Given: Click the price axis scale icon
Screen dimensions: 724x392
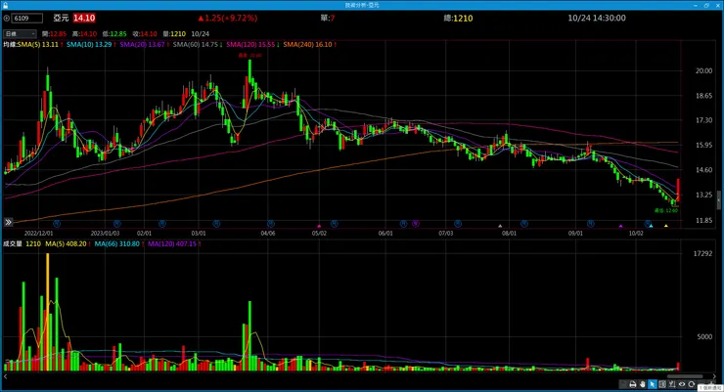Looking at the screenshot, I should 672,384.
